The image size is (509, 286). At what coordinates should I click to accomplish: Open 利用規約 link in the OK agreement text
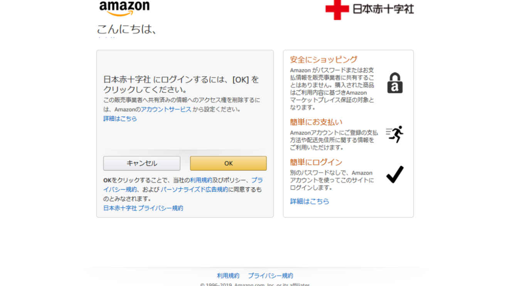(201, 180)
